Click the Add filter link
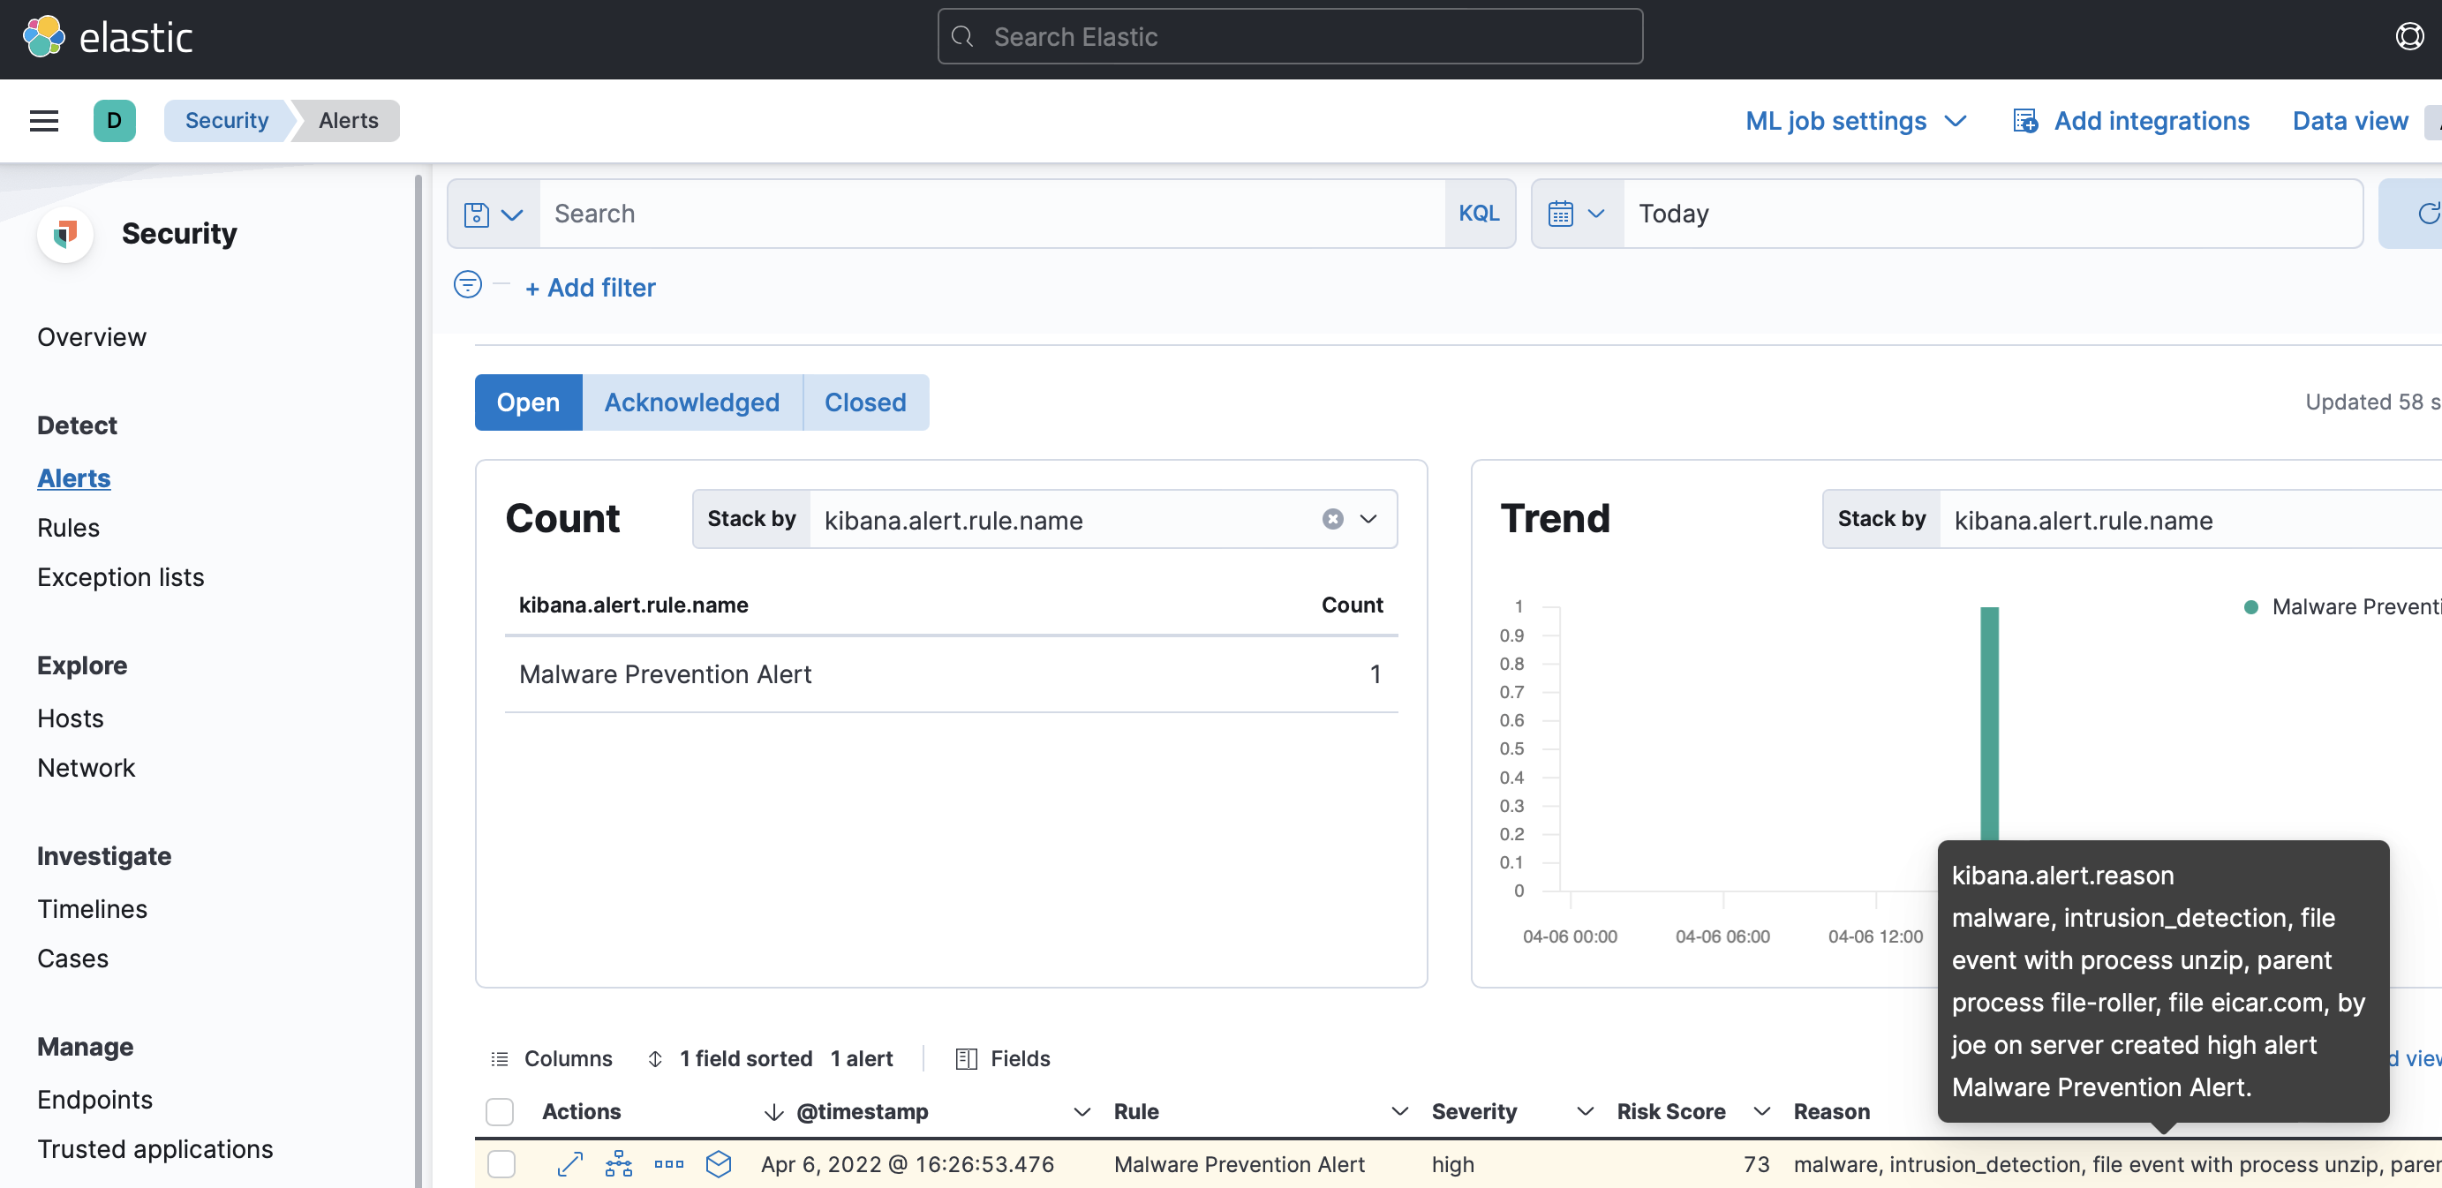2442x1188 pixels. (x=590, y=287)
